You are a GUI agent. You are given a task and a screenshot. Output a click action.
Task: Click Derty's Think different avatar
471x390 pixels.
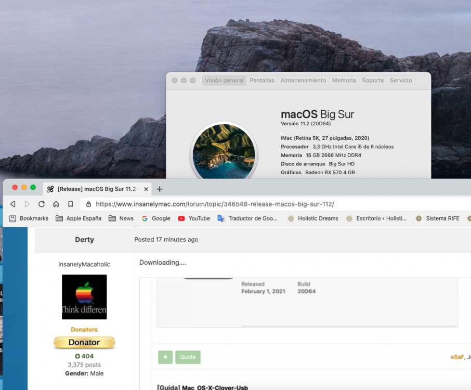click(x=84, y=297)
